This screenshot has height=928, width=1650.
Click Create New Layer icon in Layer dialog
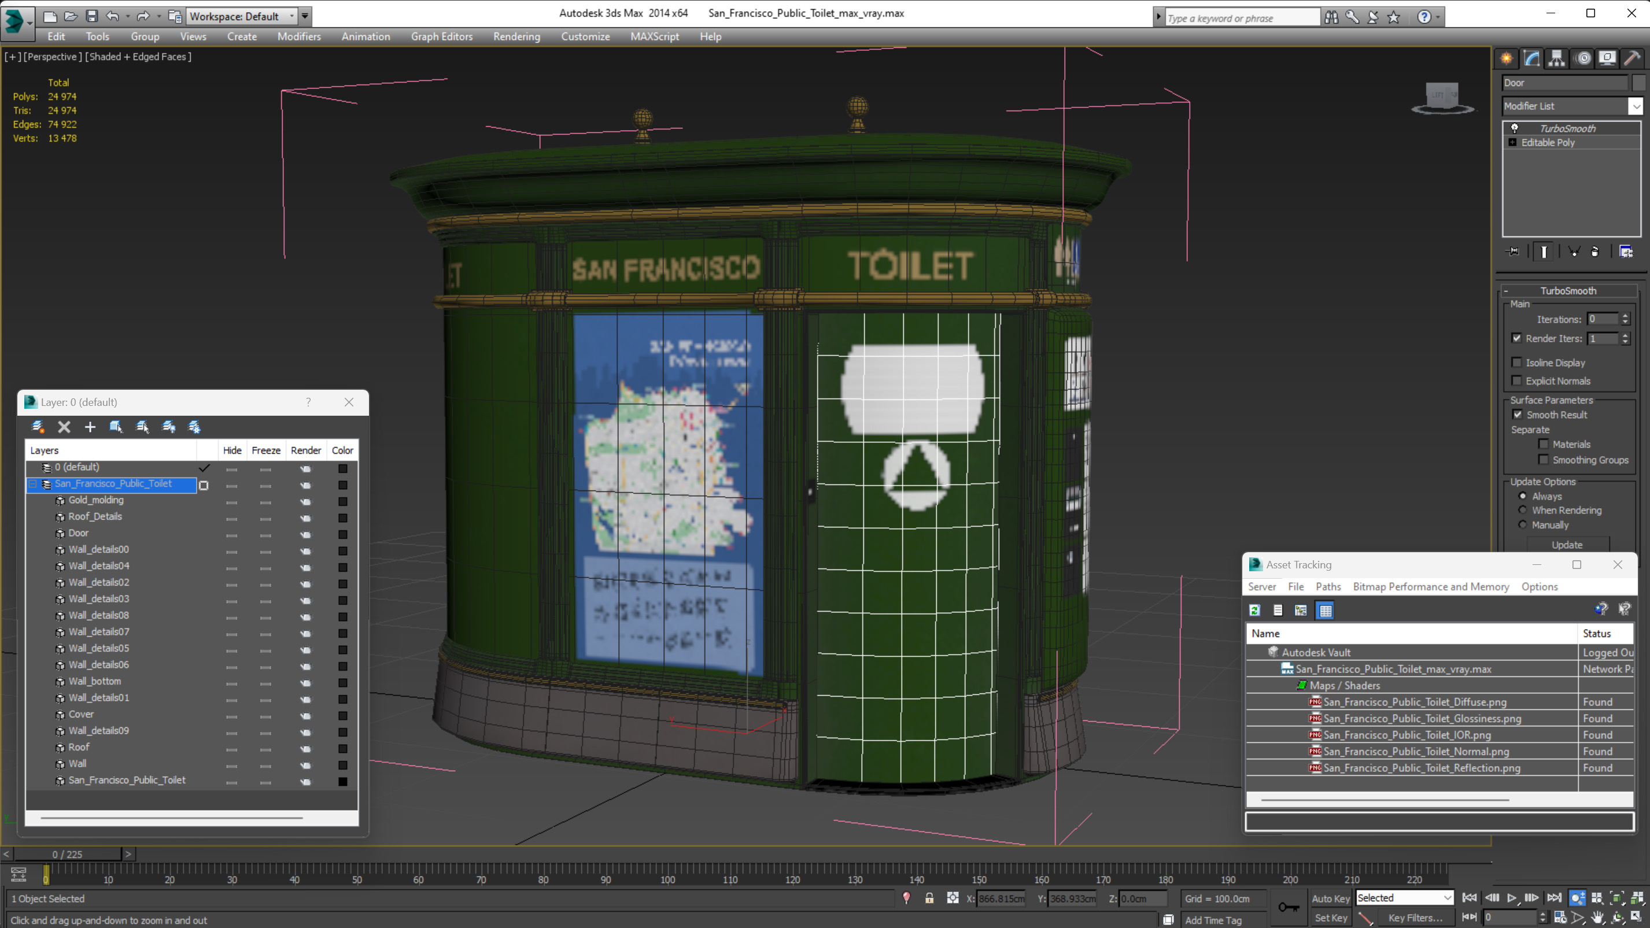click(x=38, y=427)
